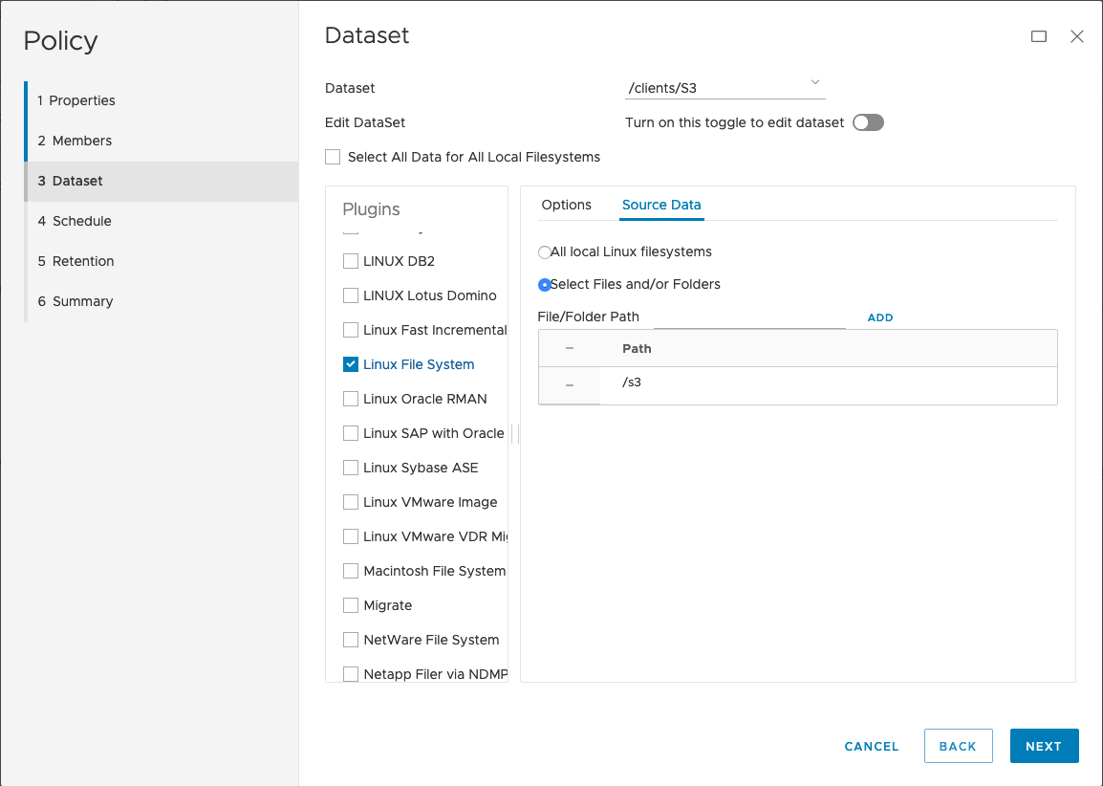Uncheck the Linux File System plugin

coord(350,364)
